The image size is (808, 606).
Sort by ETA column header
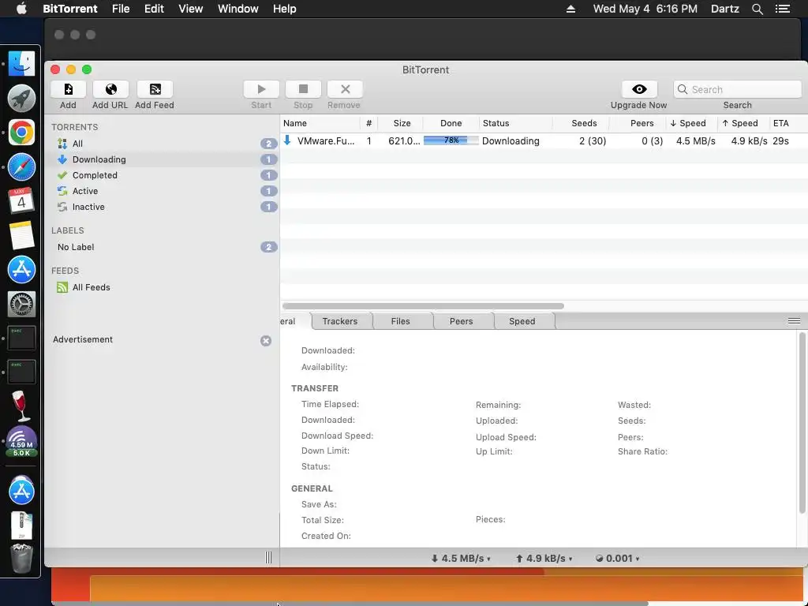(x=788, y=123)
